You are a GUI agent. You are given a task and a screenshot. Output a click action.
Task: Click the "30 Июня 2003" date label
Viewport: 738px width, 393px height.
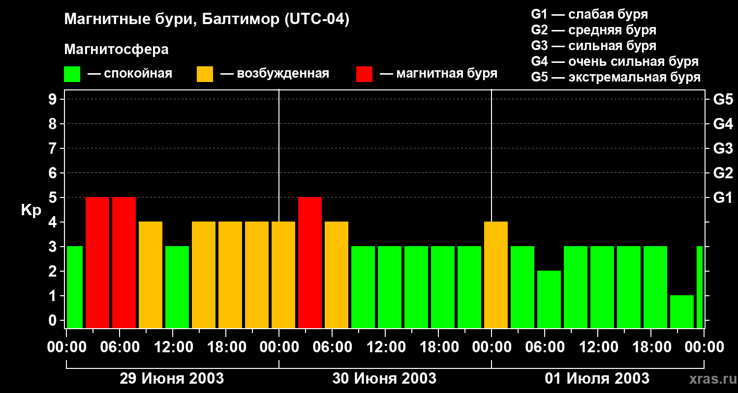point(384,379)
